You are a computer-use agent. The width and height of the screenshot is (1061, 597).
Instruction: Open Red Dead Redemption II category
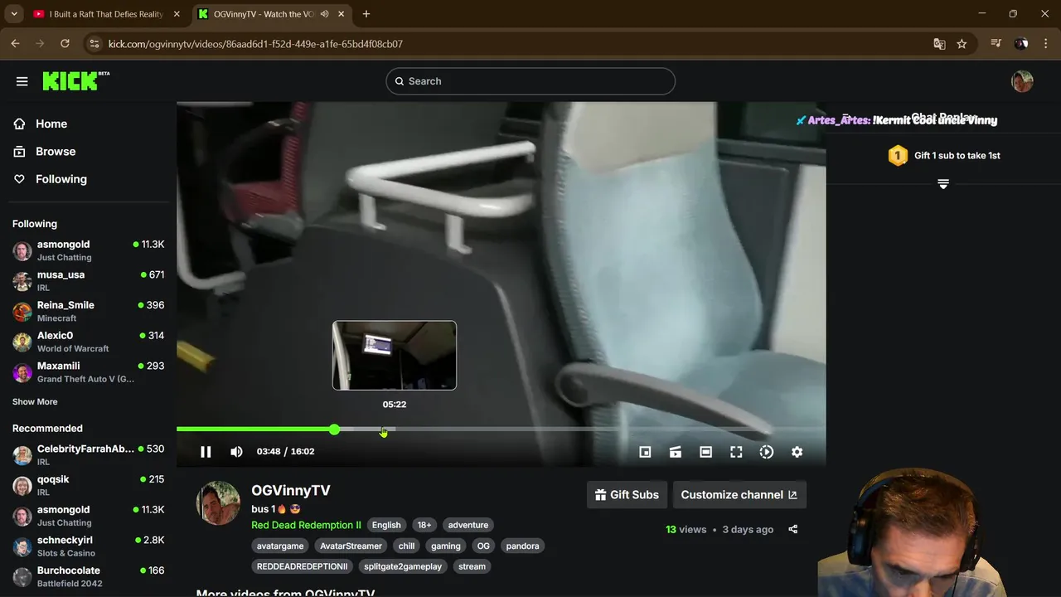click(x=307, y=525)
